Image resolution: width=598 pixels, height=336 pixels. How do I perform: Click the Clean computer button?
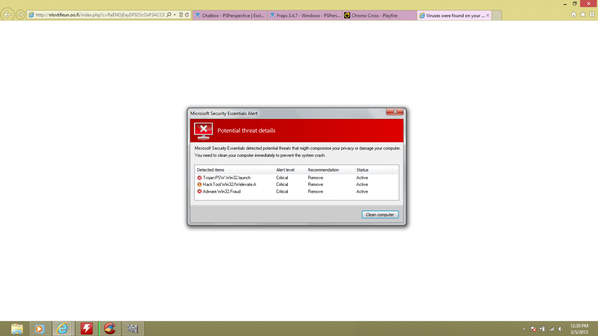point(380,215)
